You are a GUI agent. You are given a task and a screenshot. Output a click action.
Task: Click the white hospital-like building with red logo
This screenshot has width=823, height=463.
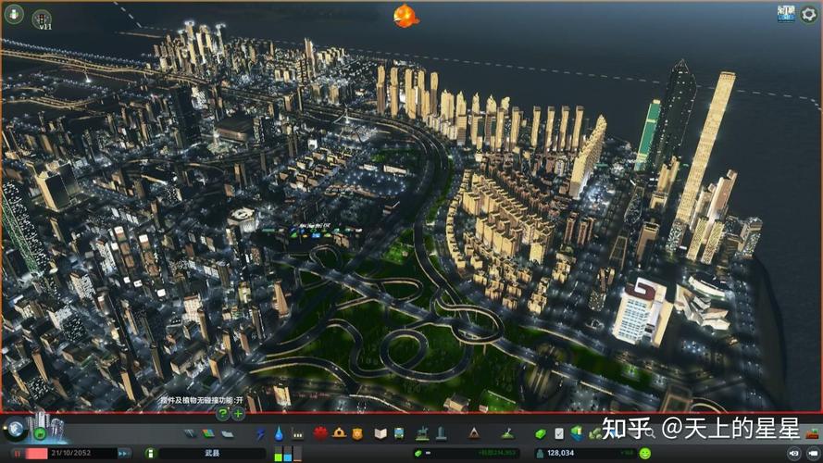(x=642, y=312)
